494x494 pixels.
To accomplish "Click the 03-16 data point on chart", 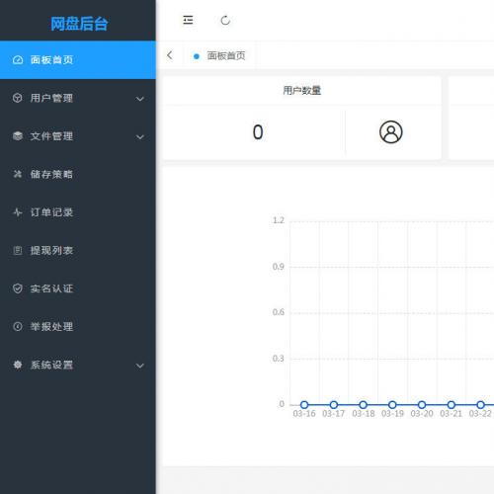I will (x=304, y=405).
